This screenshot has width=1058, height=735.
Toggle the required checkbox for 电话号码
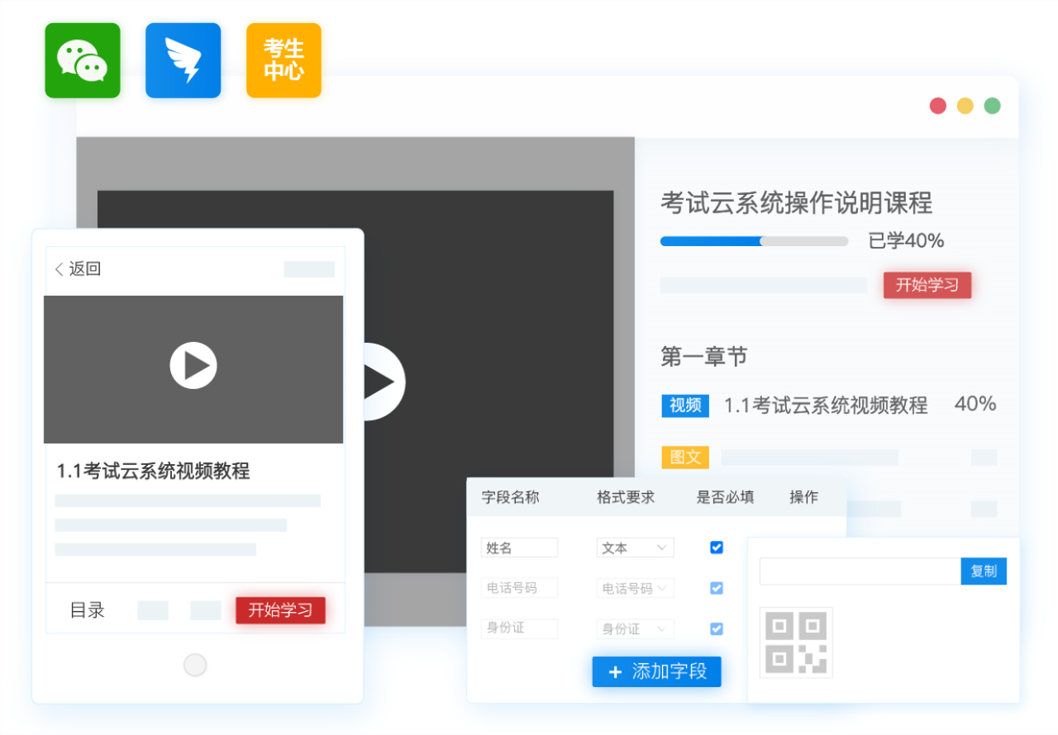pos(717,588)
